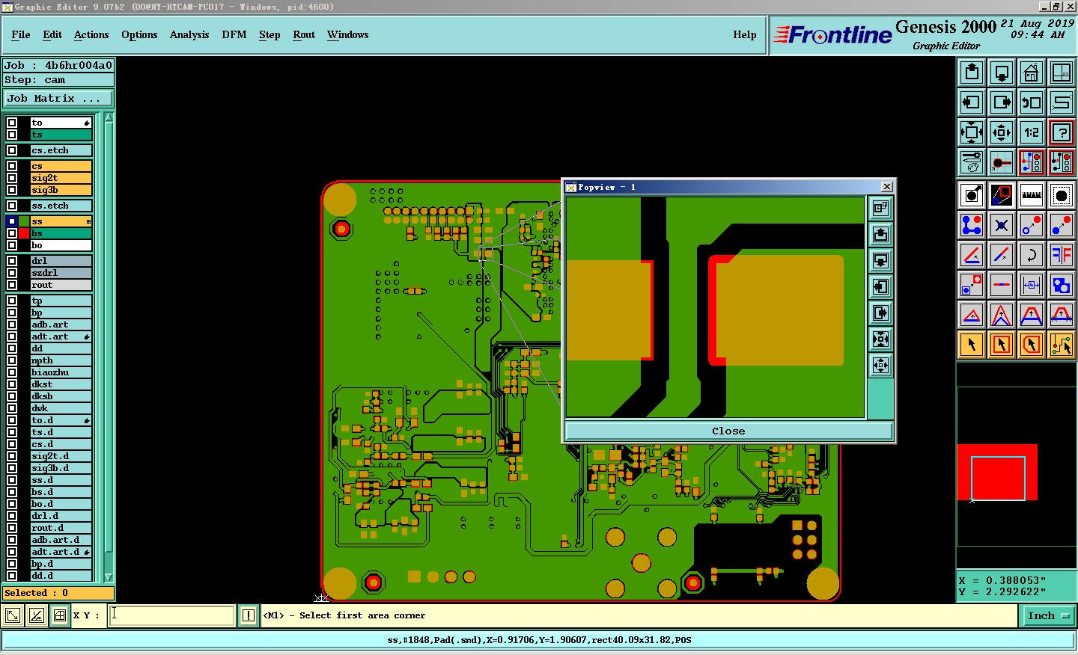Click the exclamation mark button beside coordinate field

click(x=249, y=615)
